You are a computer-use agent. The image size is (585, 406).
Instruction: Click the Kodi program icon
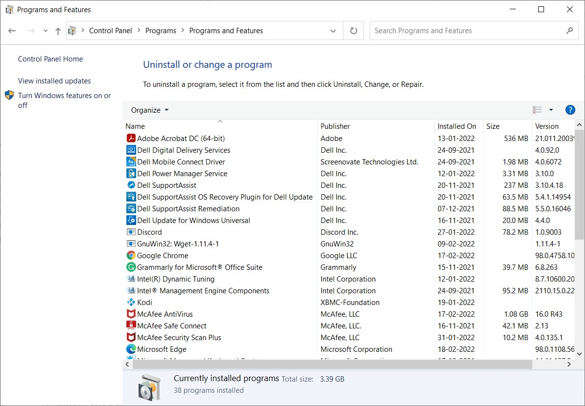[x=131, y=302]
